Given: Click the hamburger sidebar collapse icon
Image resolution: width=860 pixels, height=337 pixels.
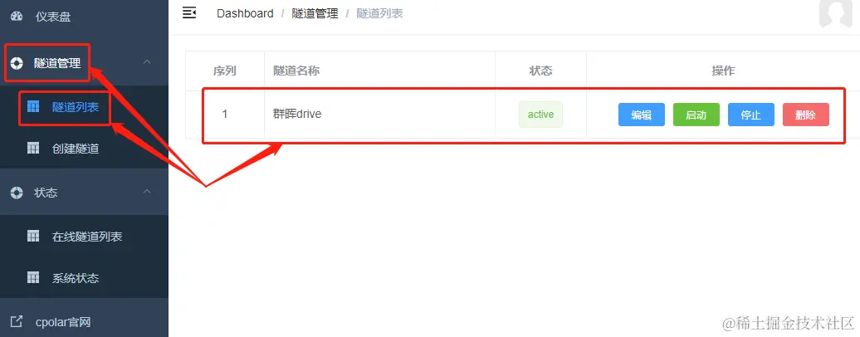Looking at the screenshot, I should (189, 12).
